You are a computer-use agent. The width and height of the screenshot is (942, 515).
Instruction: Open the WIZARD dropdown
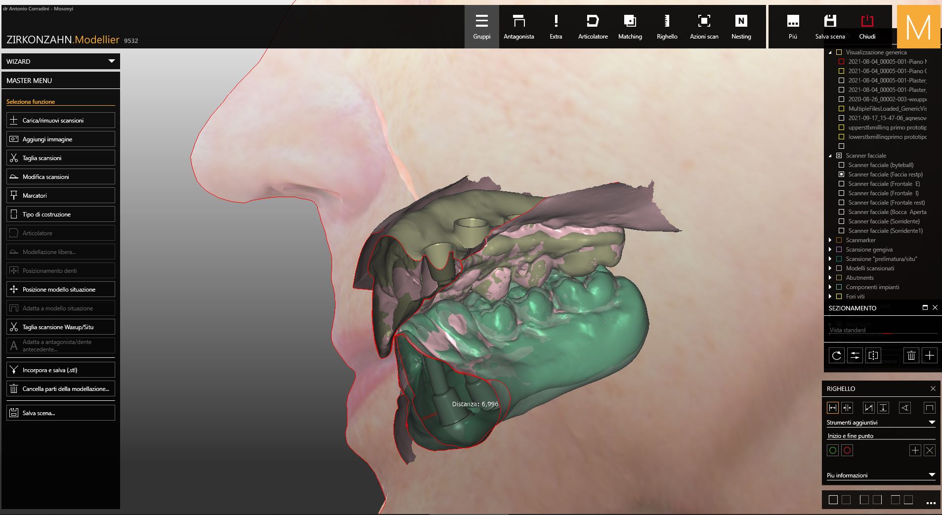[112, 61]
